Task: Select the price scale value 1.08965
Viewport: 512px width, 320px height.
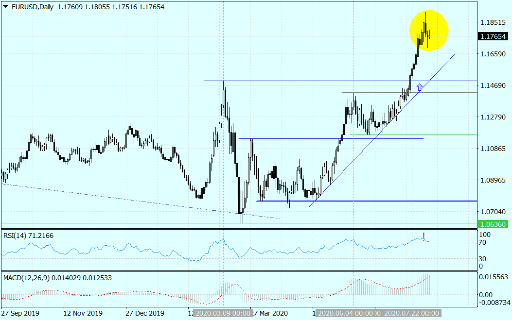Action: [493, 180]
